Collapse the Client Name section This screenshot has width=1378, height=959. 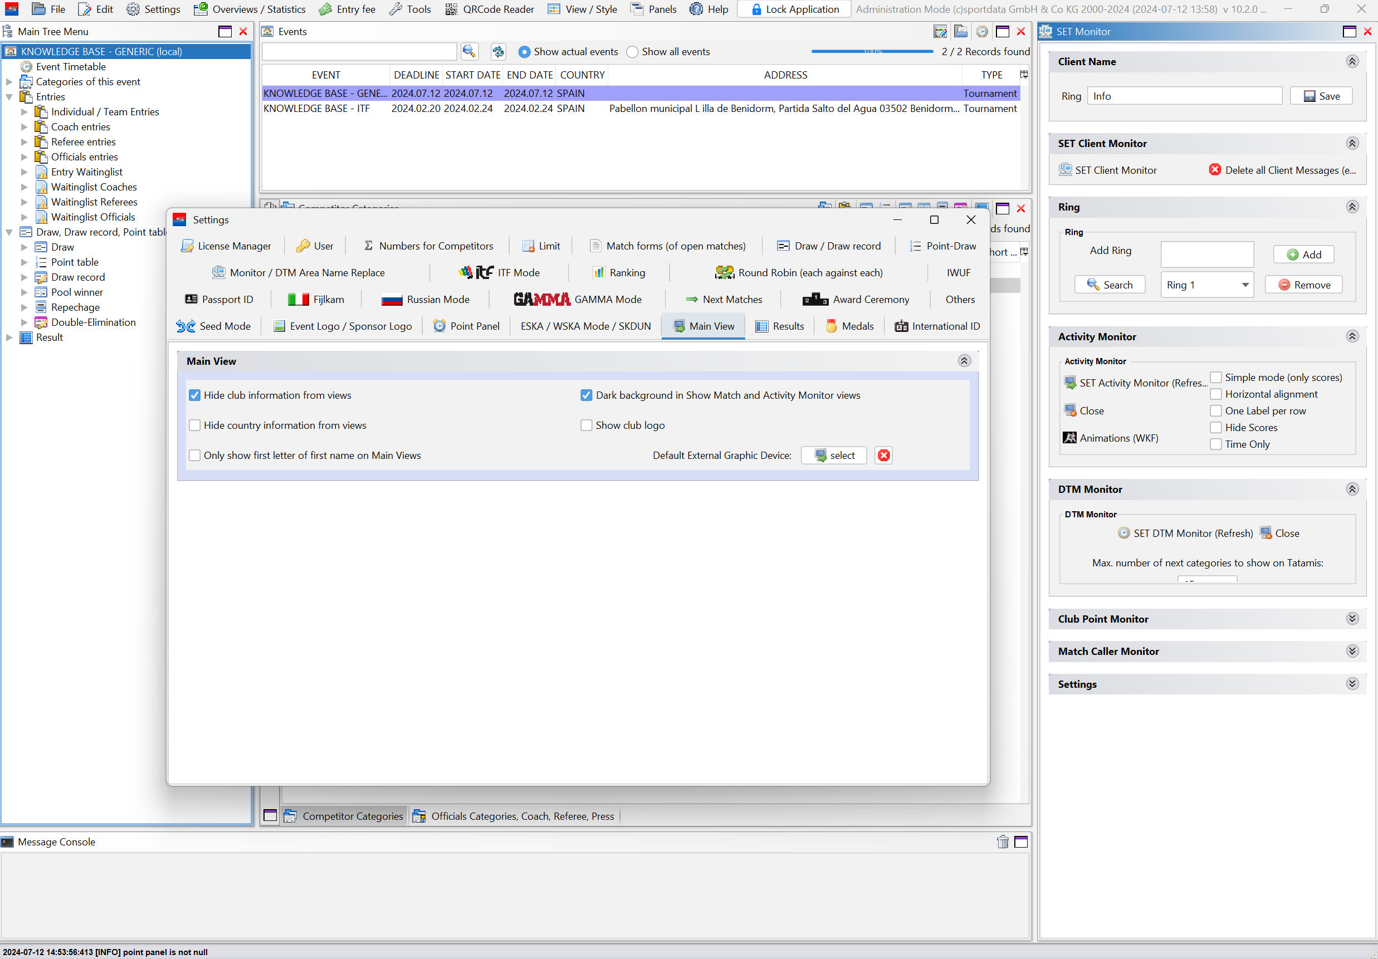1352,61
